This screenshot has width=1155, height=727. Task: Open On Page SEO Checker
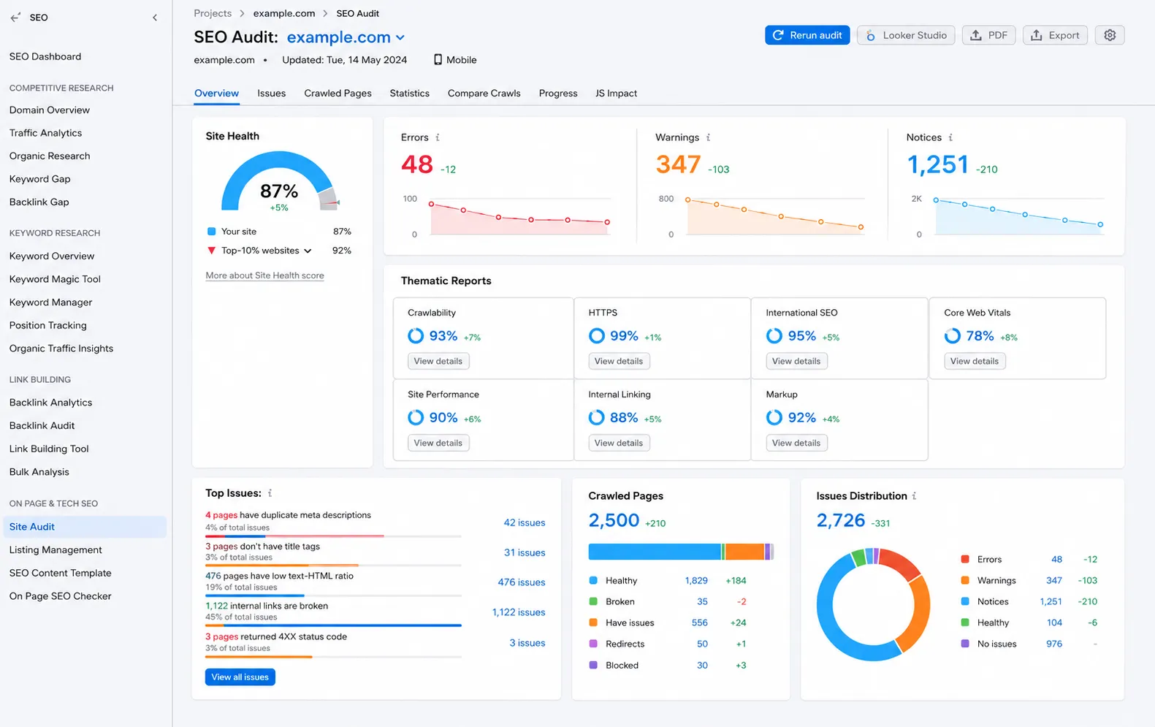(x=61, y=596)
